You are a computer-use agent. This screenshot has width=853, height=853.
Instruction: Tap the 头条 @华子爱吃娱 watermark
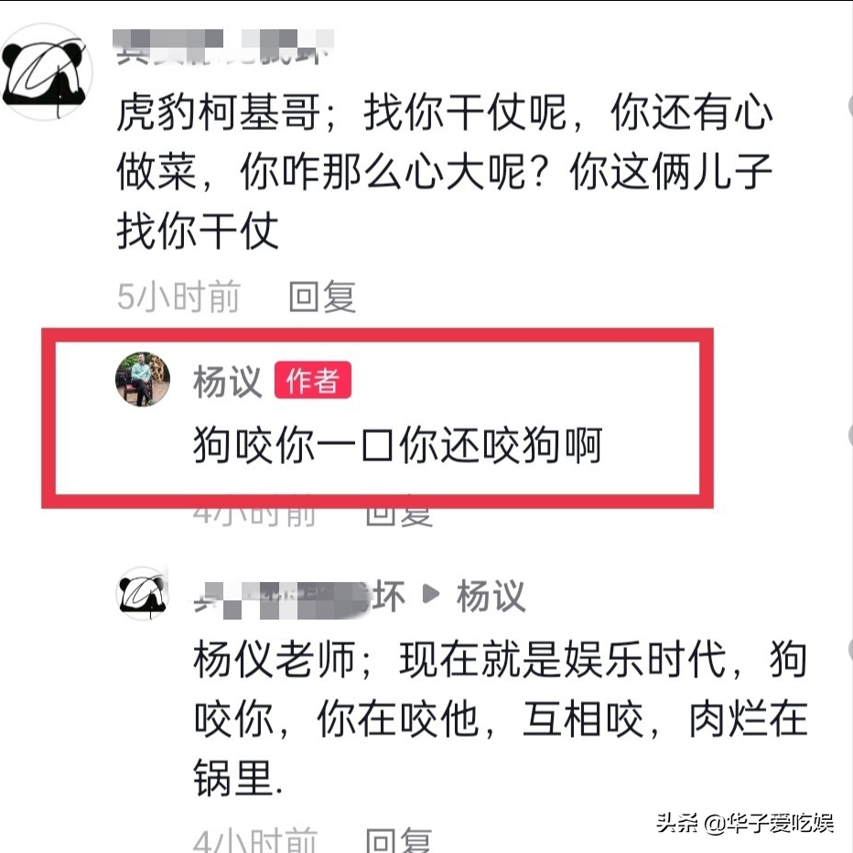click(744, 823)
